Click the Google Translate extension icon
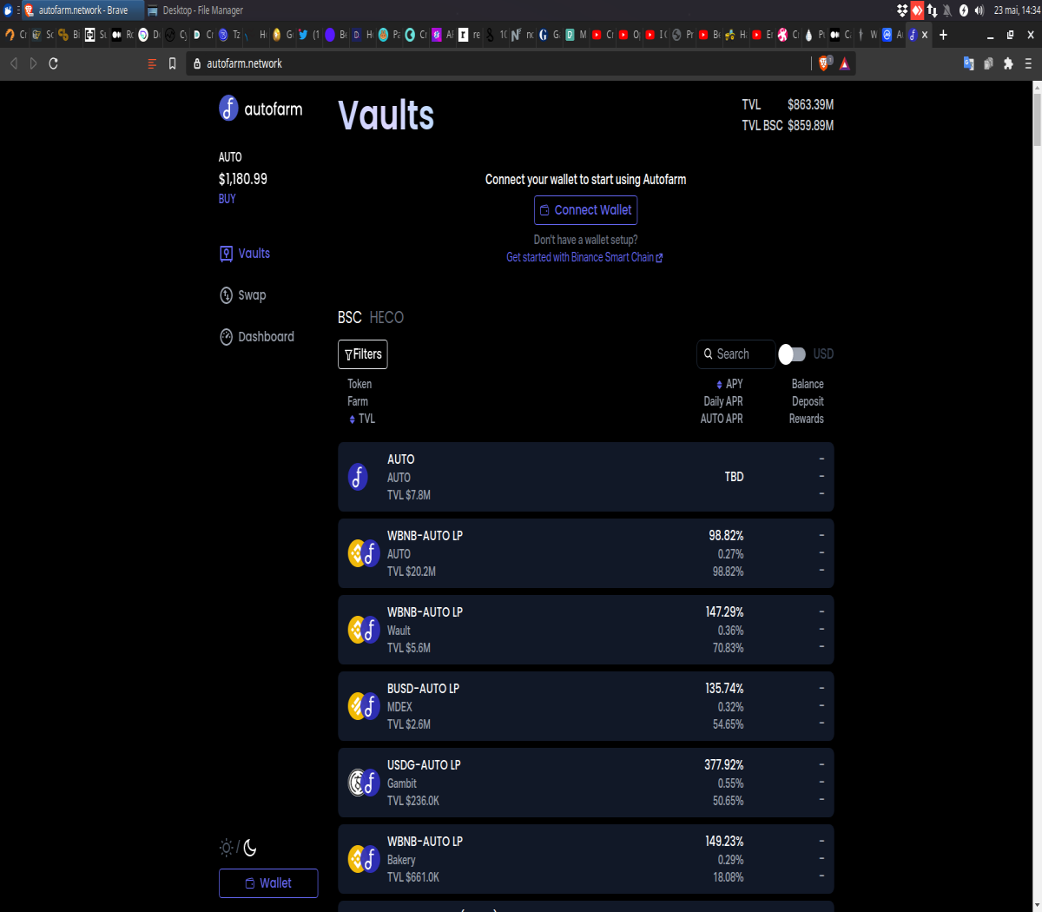Screen dimensions: 1042x912 [x=969, y=63]
